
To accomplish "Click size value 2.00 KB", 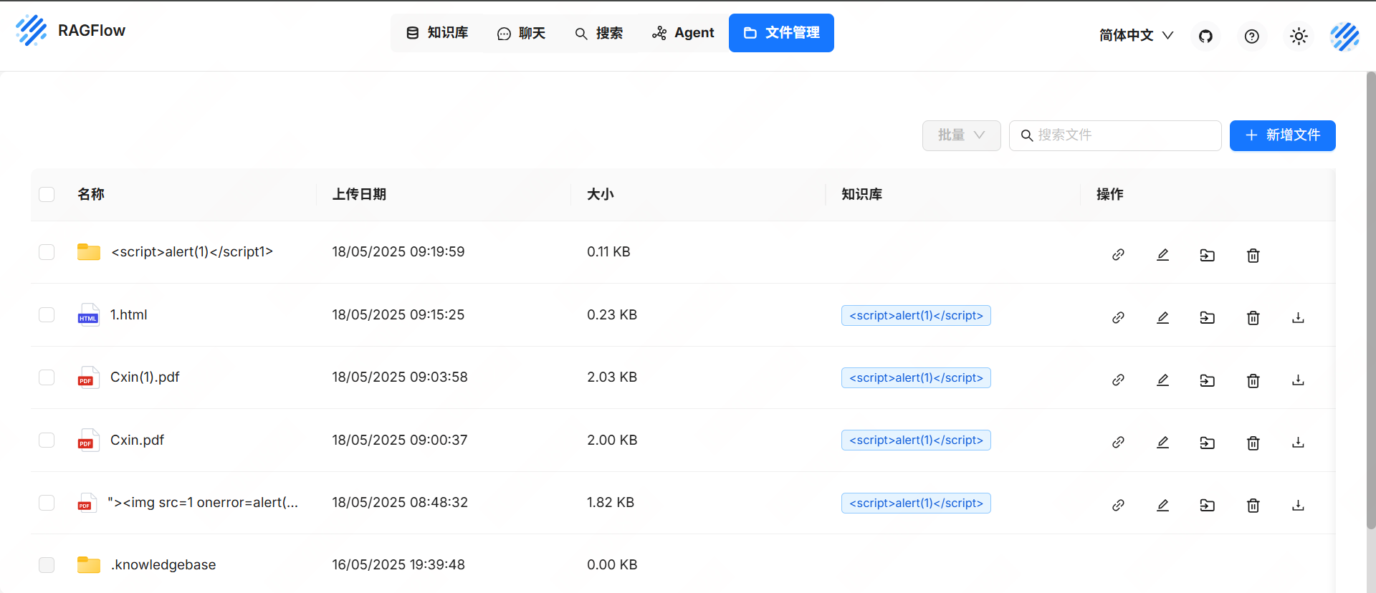I will click(x=612, y=440).
